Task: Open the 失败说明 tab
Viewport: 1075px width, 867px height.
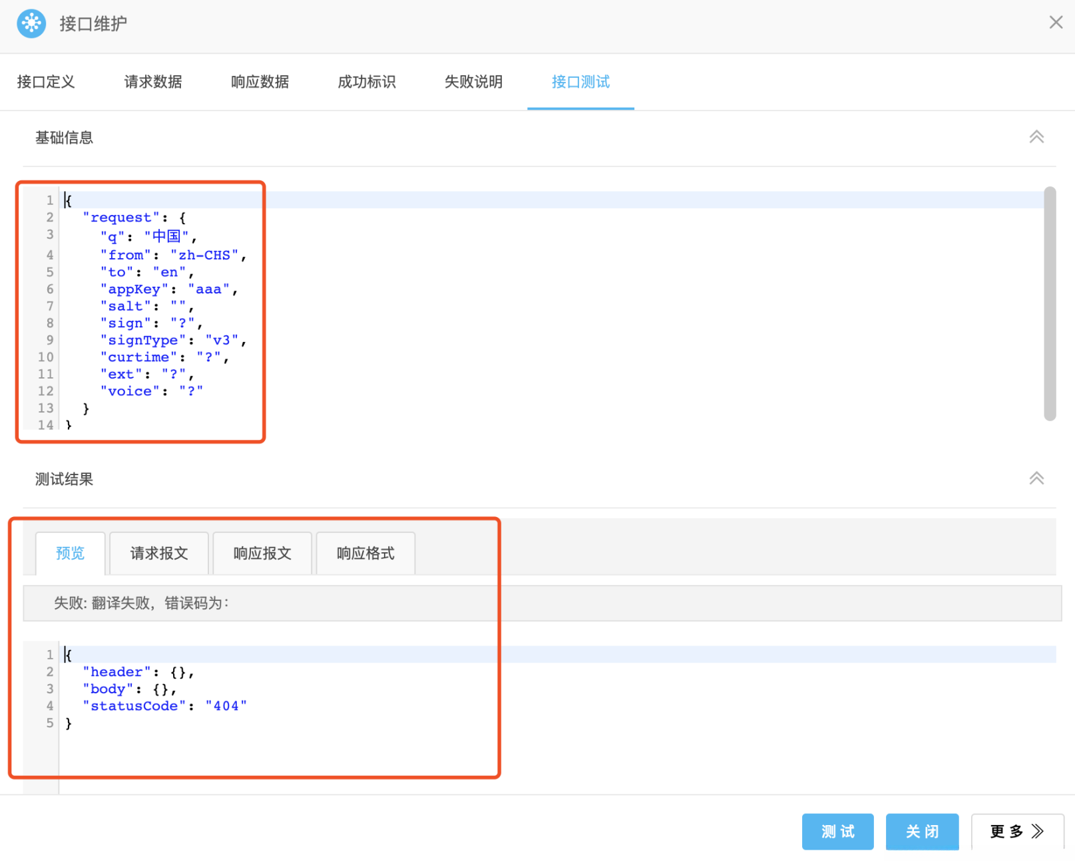Action: (x=474, y=82)
